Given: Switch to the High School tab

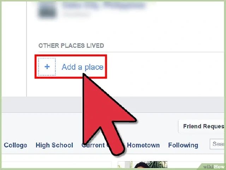Looking at the screenshot, I should pos(54,145).
